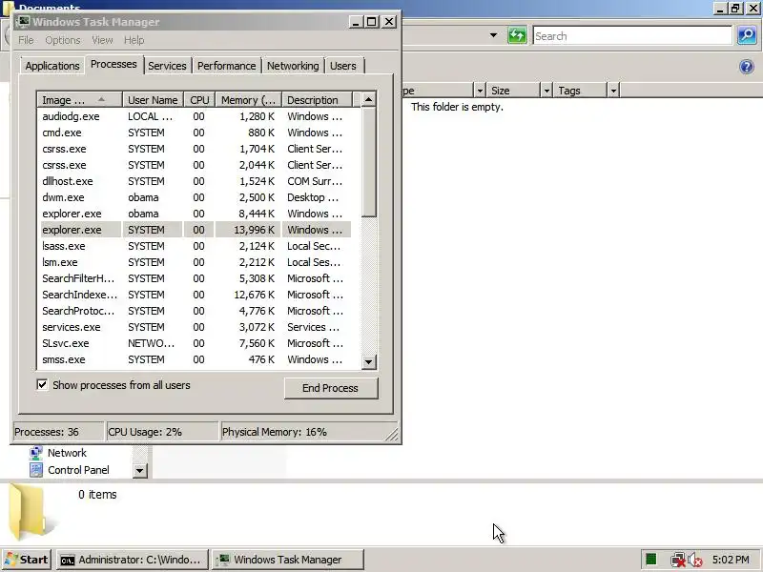Click the navigation pane scroll down arrow
The width and height of the screenshot is (763, 572).
click(139, 470)
